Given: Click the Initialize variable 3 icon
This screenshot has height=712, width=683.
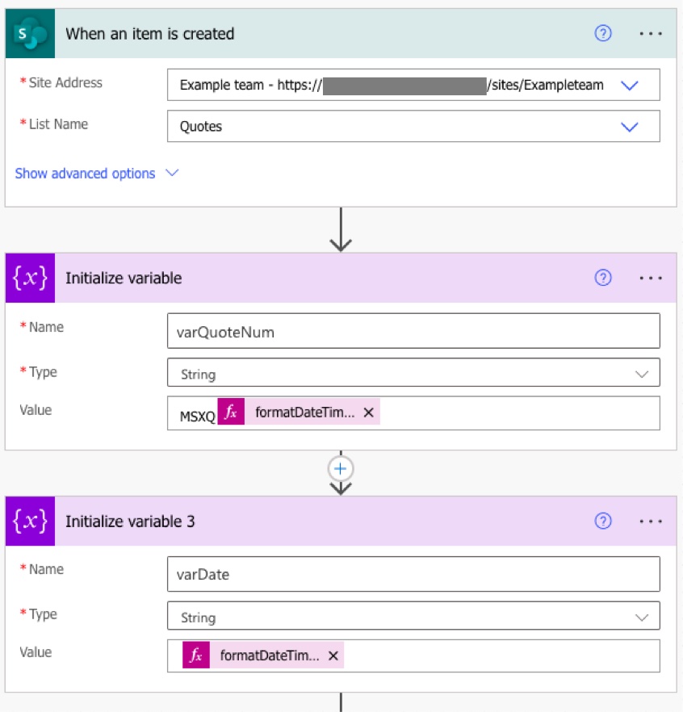Looking at the screenshot, I should pyautogui.click(x=30, y=521).
